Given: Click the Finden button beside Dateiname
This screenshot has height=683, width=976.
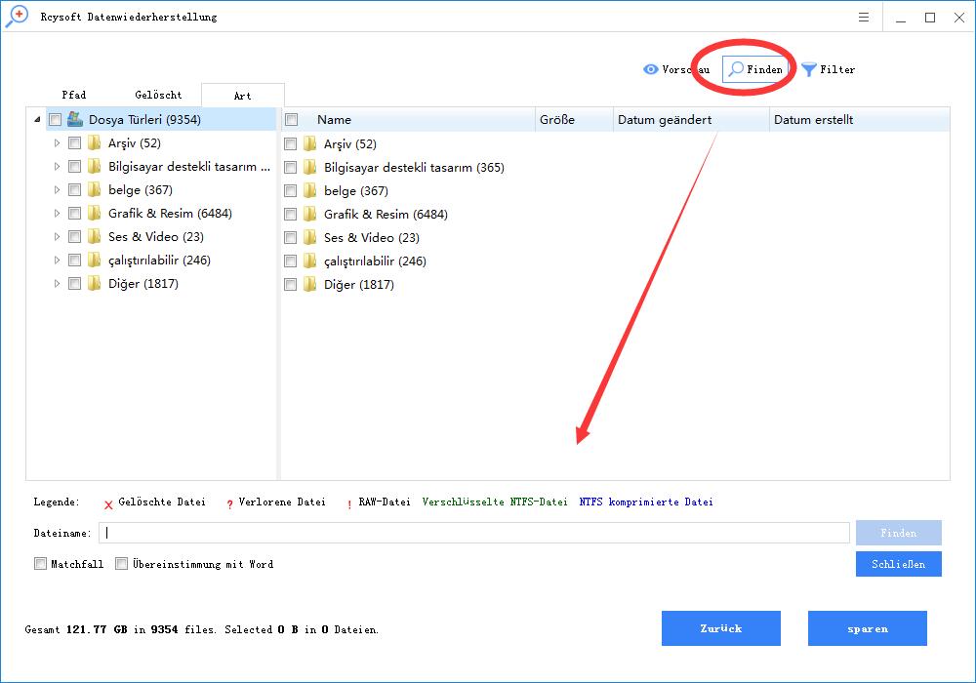Looking at the screenshot, I should [898, 533].
